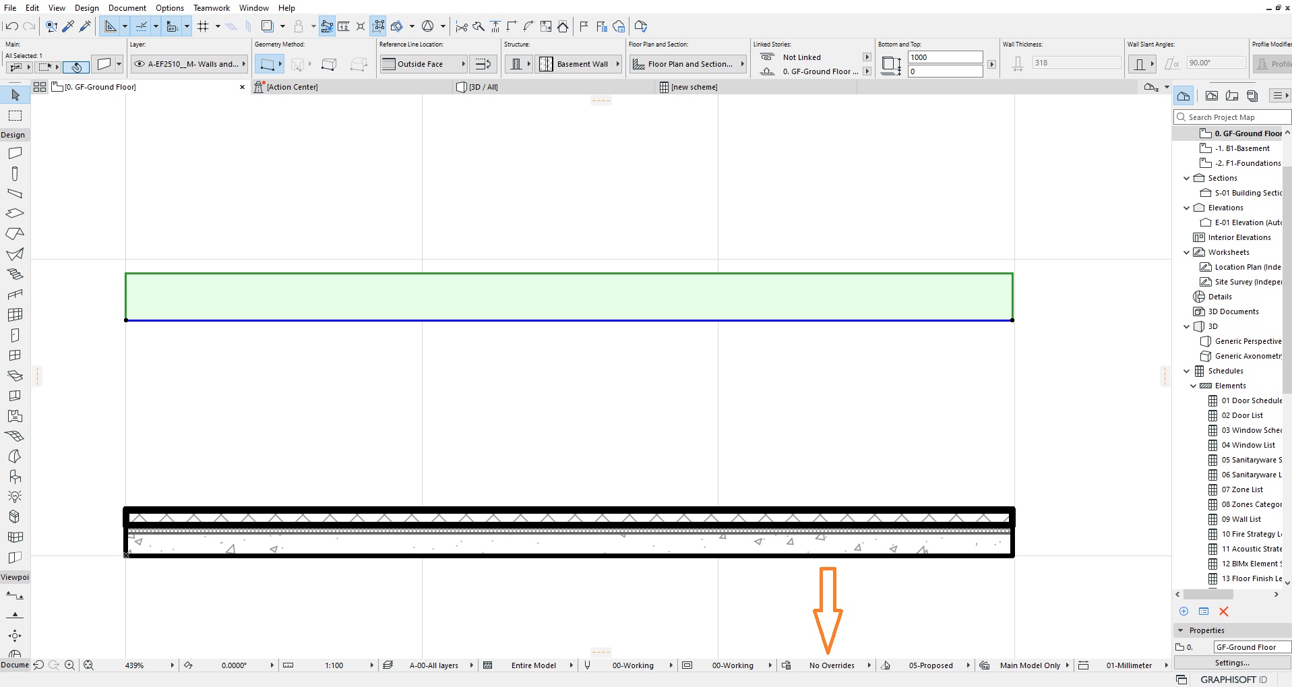Select the Arrow tool in the toolbox
The height and width of the screenshot is (687, 1292).
(x=15, y=95)
